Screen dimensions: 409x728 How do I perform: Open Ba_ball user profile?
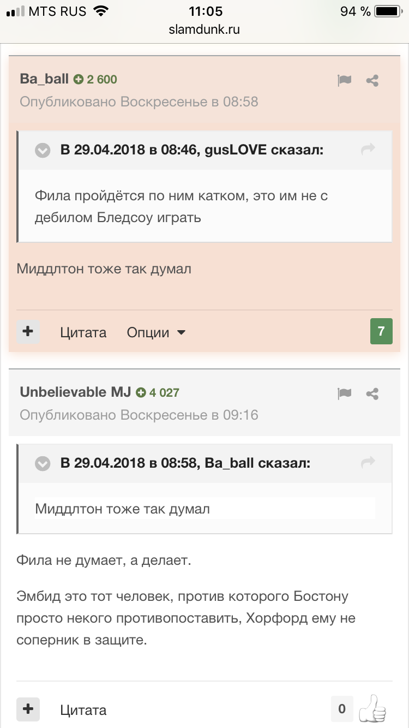(45, 79)
